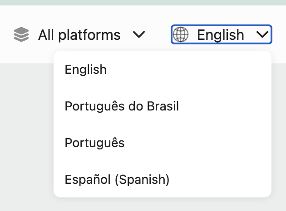Change language to Spanish
286x211 pixels.
(x=163, y=179)
